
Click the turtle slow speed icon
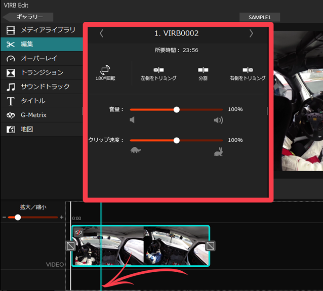136,150
